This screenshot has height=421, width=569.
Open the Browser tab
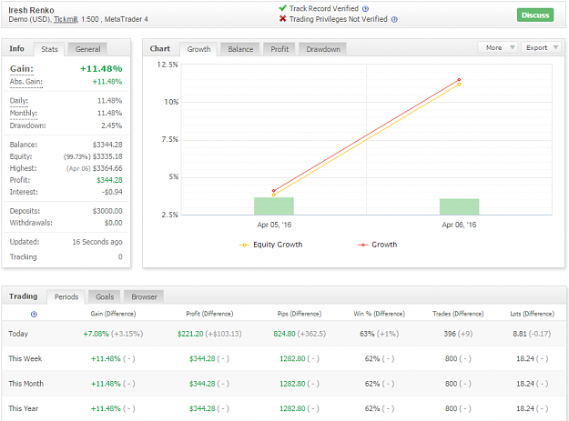[144, 297]
